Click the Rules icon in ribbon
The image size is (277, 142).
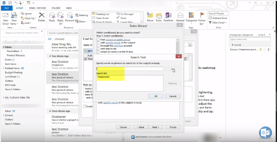[159, 15]
